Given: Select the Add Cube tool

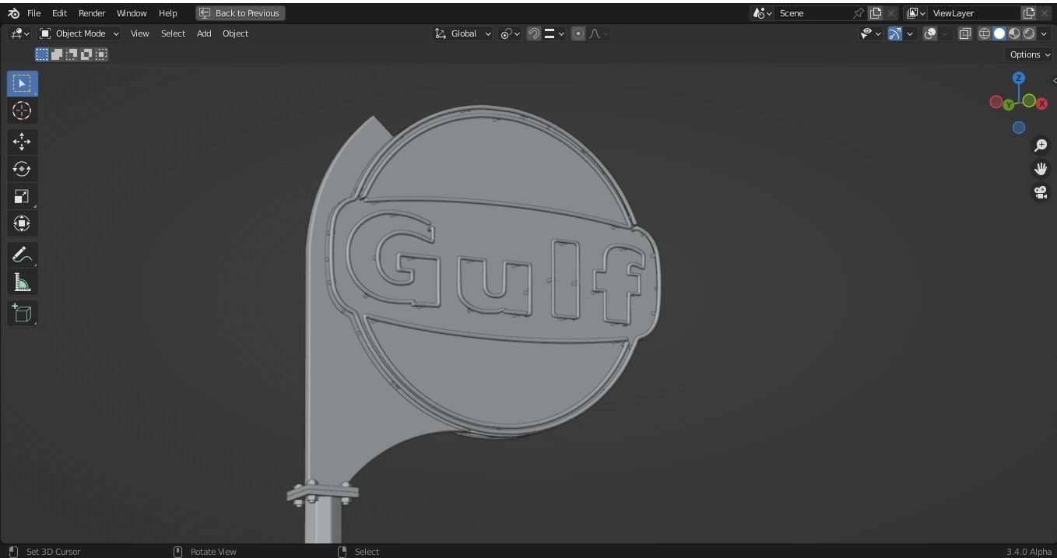Looking at the screenshot, I should point(22,313).
